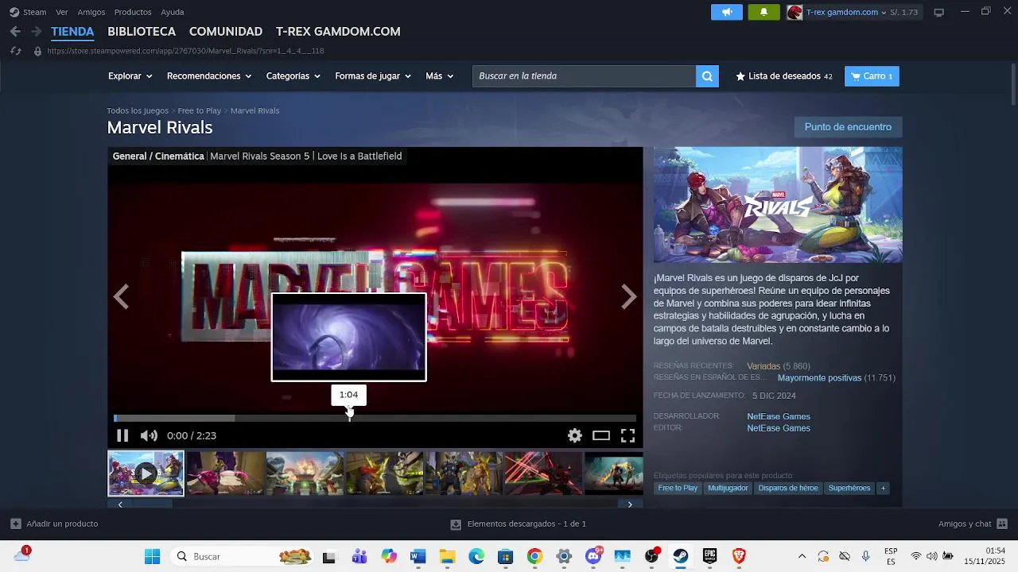
Task: Expand the Recomendaciones dropdown
Action: [x=209, y=76]
